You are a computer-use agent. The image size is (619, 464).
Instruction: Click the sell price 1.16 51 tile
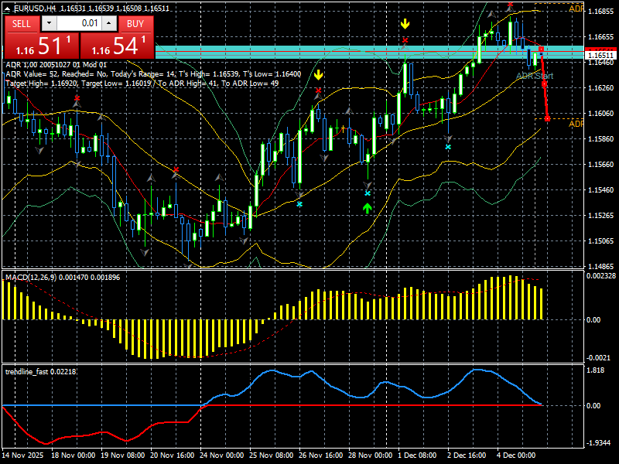click(x=41, y=46)
